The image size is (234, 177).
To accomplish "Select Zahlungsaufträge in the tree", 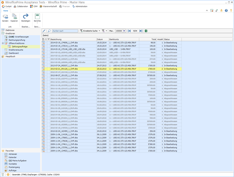I will [x=20, y=47].
